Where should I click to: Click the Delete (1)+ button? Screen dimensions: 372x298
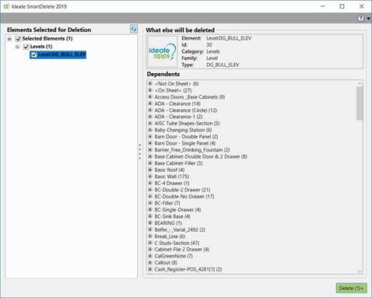tap(351, 288)
